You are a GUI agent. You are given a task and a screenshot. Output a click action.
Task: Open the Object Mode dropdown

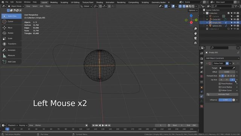tap(16, 6)
